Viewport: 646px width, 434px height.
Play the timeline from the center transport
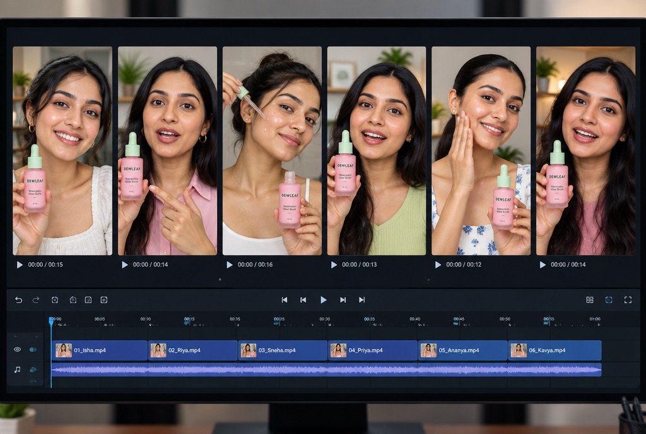pos(324,300)
